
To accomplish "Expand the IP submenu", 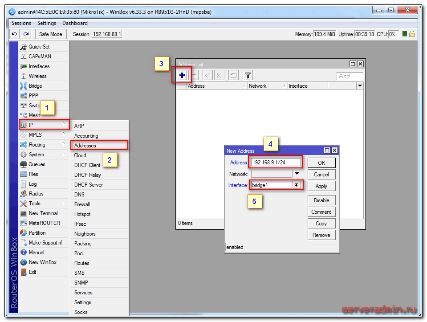I will tap(44, 125).
